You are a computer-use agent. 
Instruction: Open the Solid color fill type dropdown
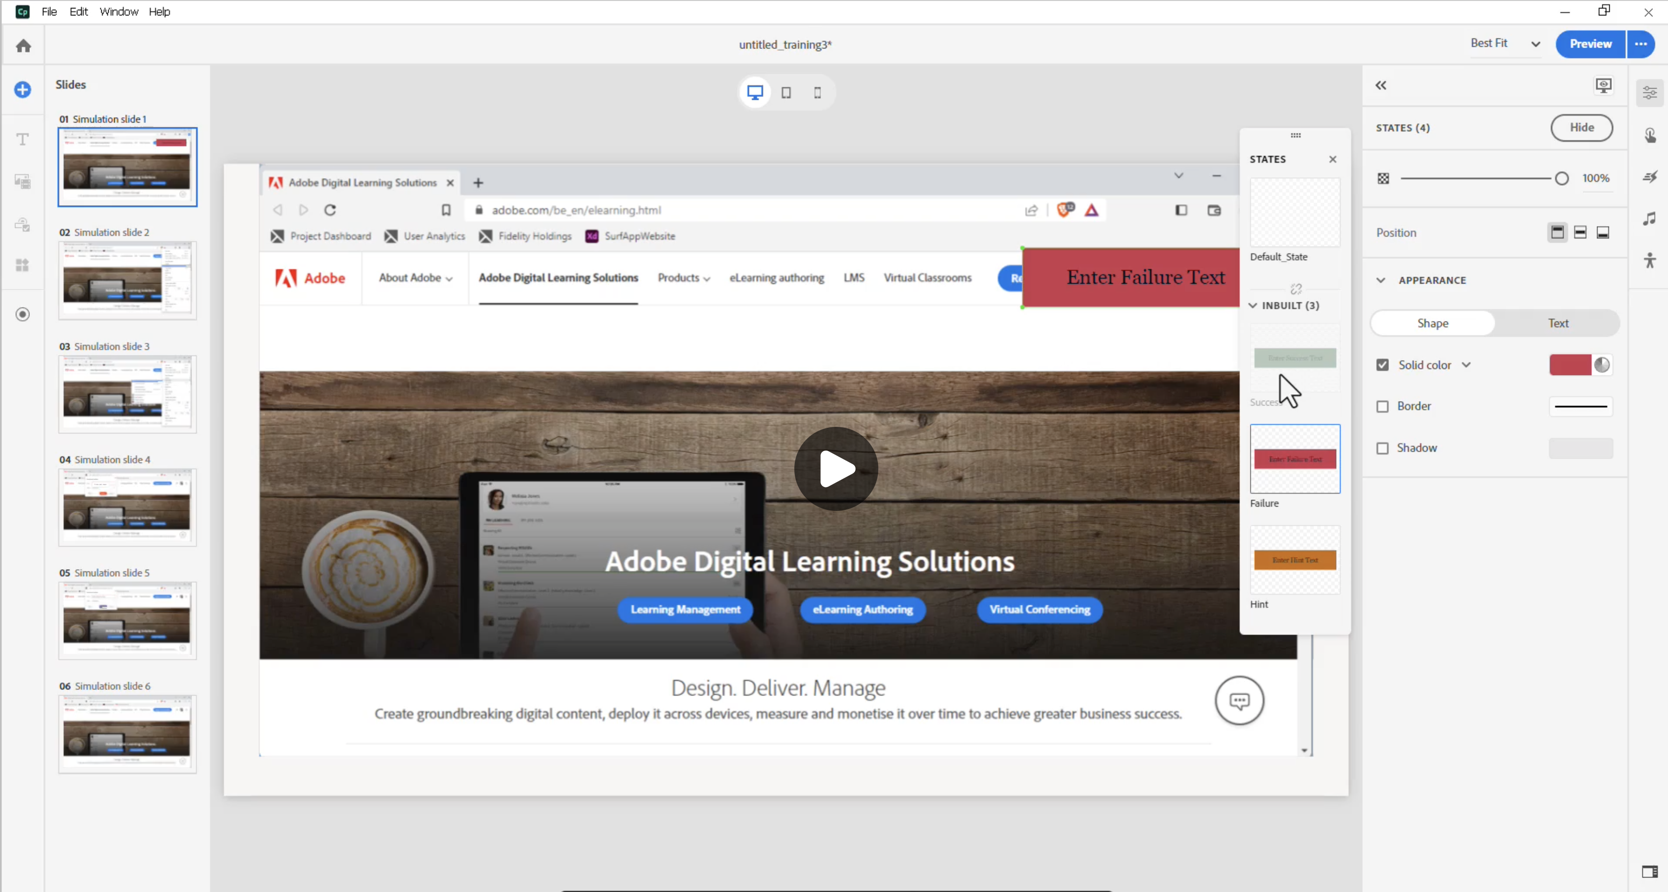tap(1466, 365)
